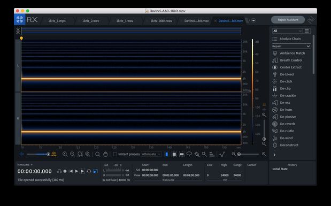
Task: Click the zoom out icon beside the opacity slider
Action: coord(72,154)
